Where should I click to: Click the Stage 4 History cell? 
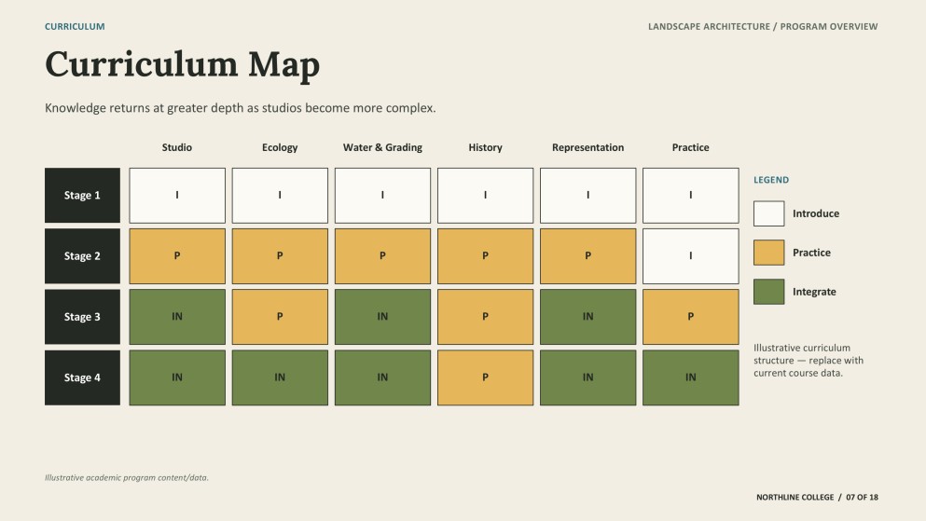click(x=486, y=377)
